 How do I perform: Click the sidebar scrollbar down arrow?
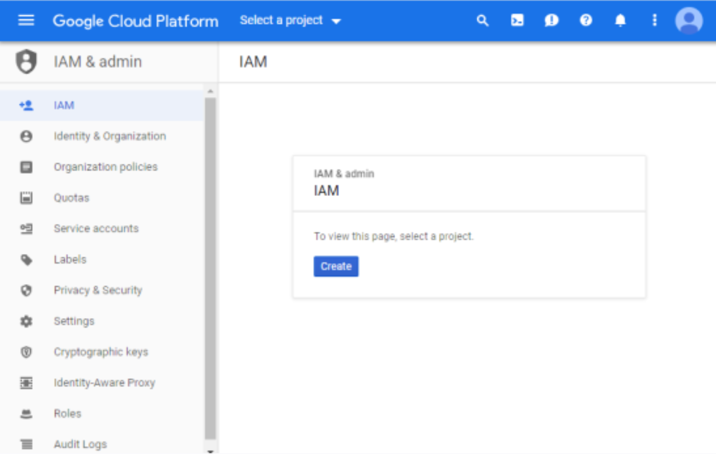(x=210, y=451)
